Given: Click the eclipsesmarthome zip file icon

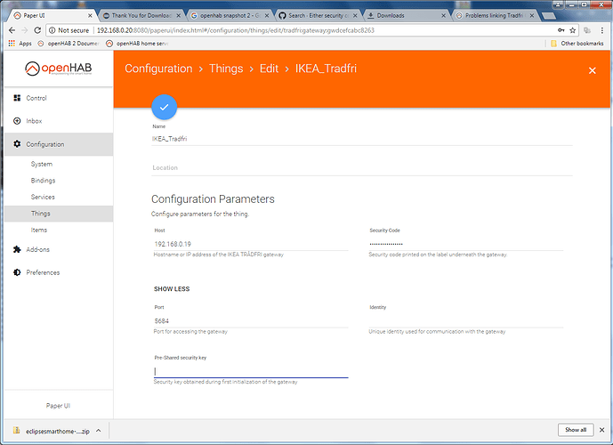Looking at the screenshot, I should [16, 431].
